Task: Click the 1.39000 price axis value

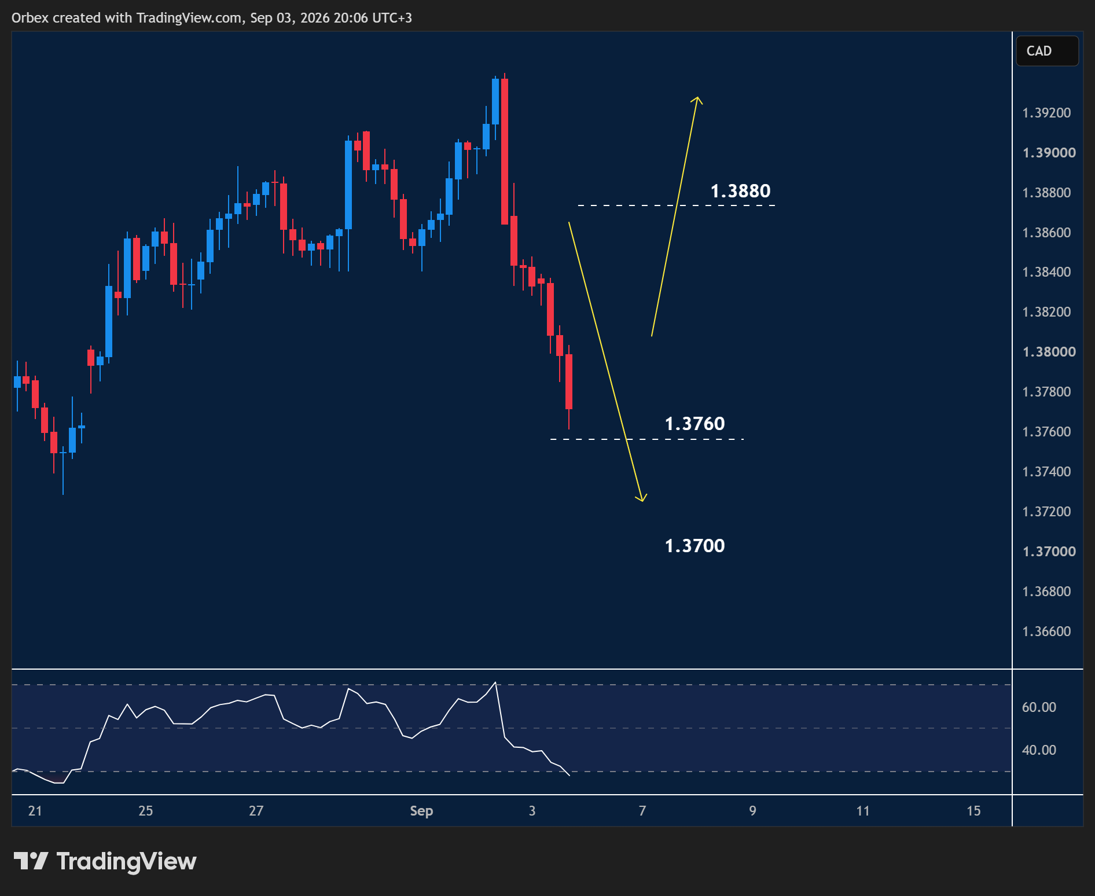Action: pos(1049,153)
